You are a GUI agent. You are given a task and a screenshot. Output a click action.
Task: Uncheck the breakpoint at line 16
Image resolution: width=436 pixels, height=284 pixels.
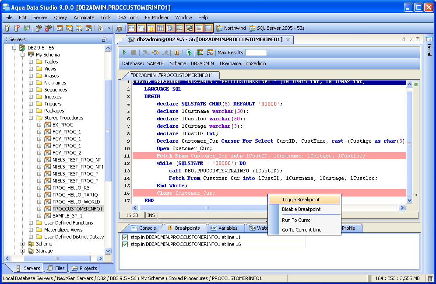tap(125, 245)
